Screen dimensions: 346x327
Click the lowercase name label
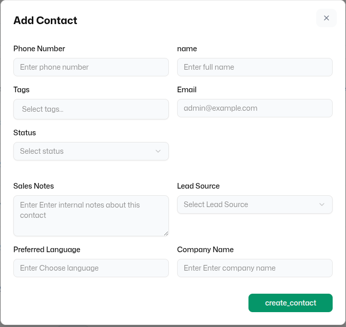pyautogui.click(x=187, y=49)
